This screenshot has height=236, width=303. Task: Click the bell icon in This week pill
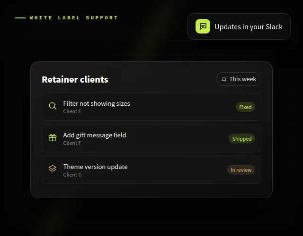click(x=224, y=79)
